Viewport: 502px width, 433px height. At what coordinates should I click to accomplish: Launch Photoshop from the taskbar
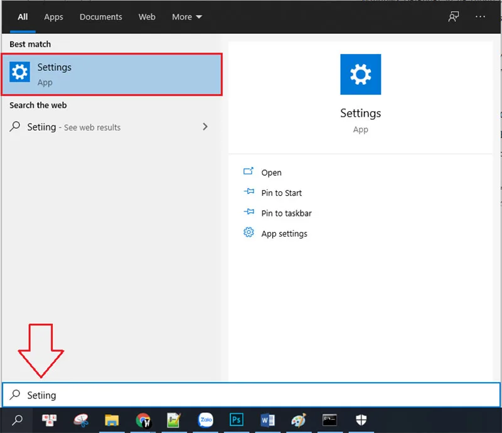(x=237, y=420)
